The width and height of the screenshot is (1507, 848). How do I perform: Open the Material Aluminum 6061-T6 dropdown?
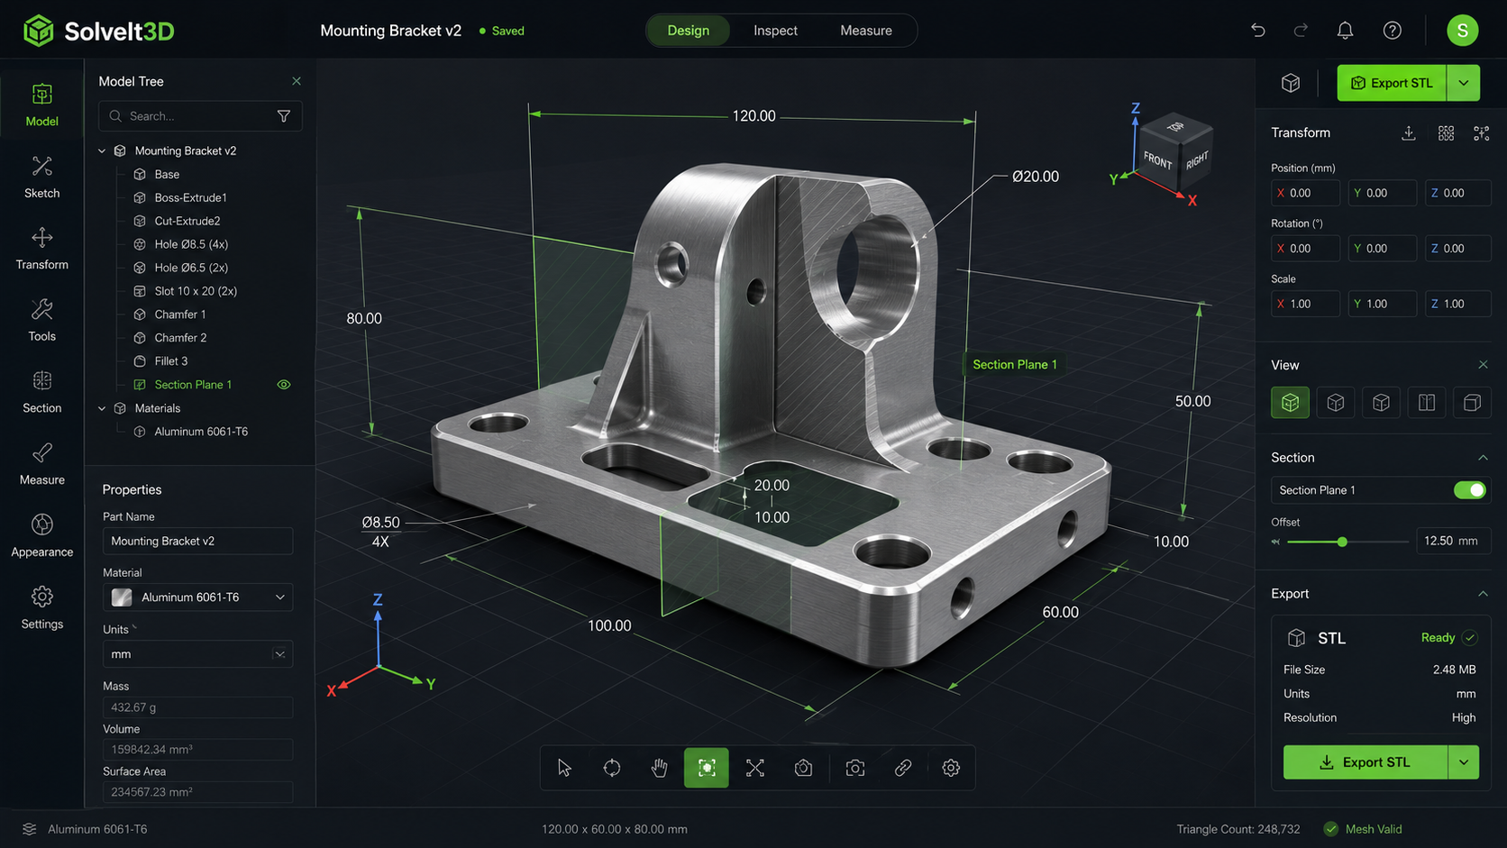tap(197, 597)
